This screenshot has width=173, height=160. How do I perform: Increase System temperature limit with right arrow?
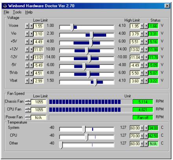[146, 128]
